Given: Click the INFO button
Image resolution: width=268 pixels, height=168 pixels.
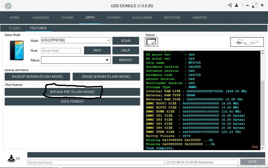Looking at the screenshot, I should coord(97,50).
